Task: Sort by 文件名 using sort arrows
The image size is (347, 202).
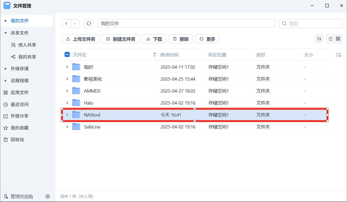Action: 154,55
